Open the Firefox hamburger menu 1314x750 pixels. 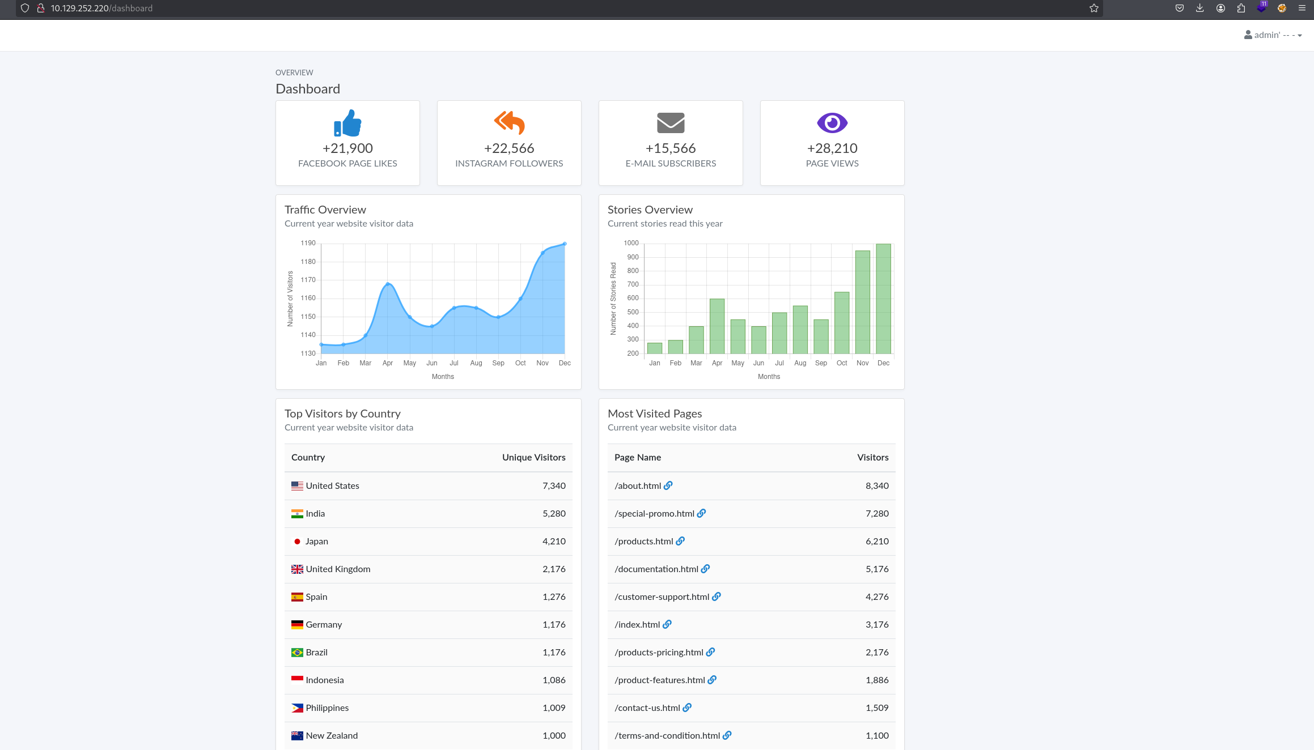click(1302, 8)
